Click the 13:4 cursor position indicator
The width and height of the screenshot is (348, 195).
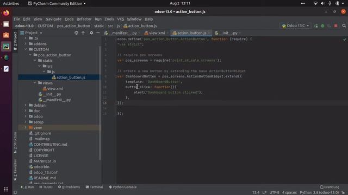[x=256, y=193]
